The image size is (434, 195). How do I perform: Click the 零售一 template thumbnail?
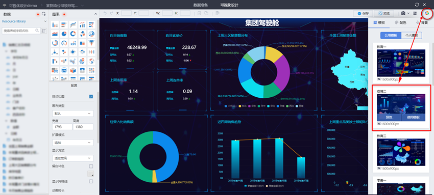pyautogui.click(x=401, y=189)
